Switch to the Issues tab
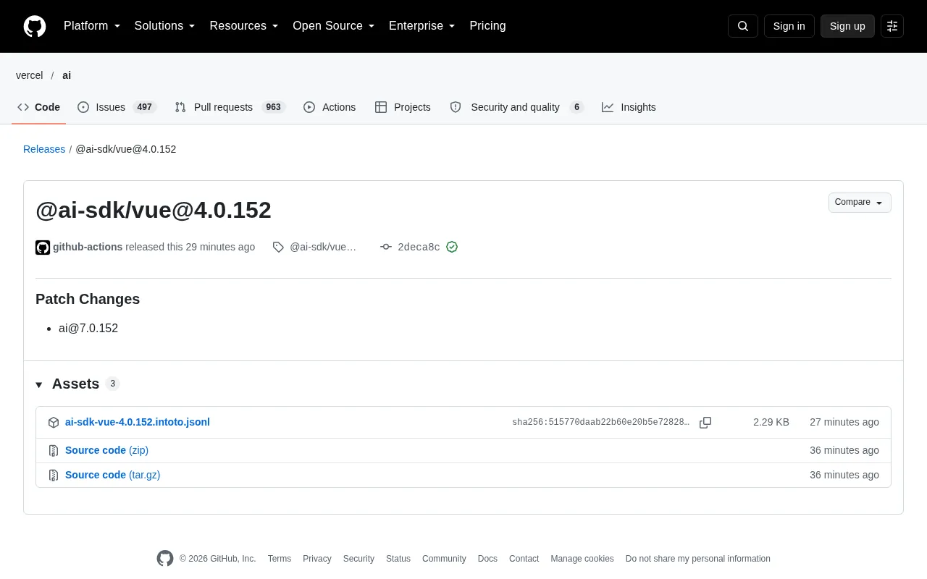 coord(117,107)
